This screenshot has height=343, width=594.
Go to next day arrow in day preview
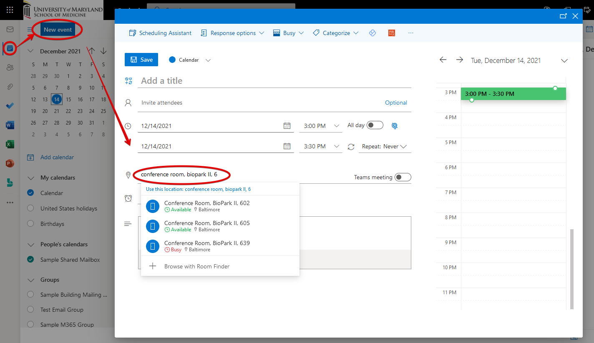point(459,60)
